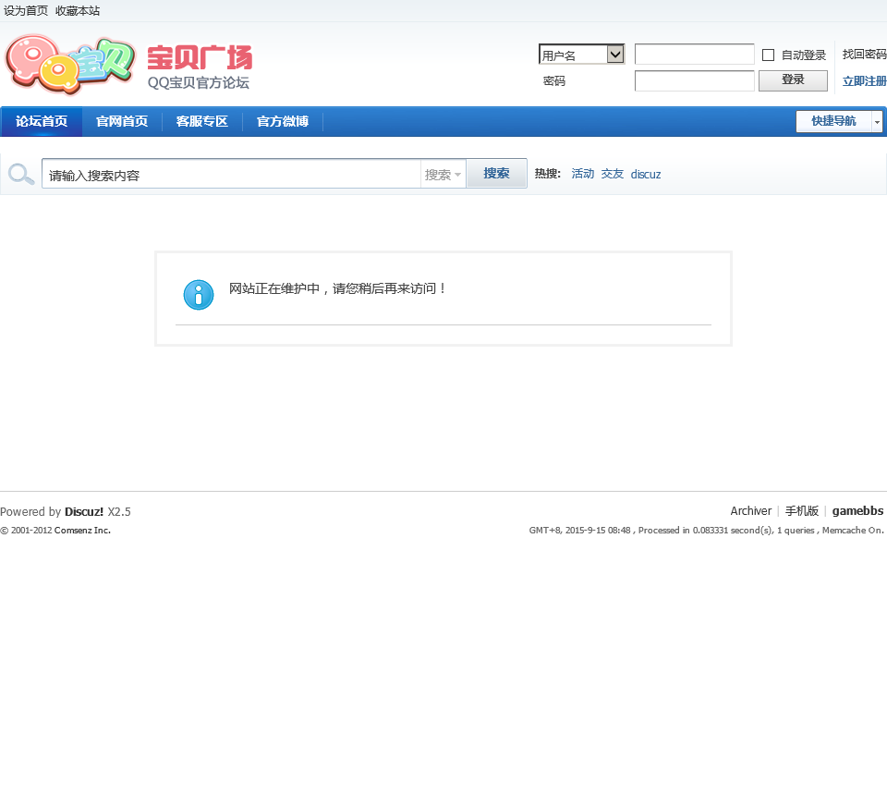Viewport: 887px width, 807px height.
Task: Click the 登录 button
Action: click(x=793, y=80)
